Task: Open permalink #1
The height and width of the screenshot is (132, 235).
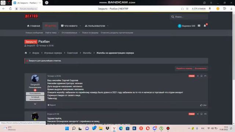Action: pos(205,76)
